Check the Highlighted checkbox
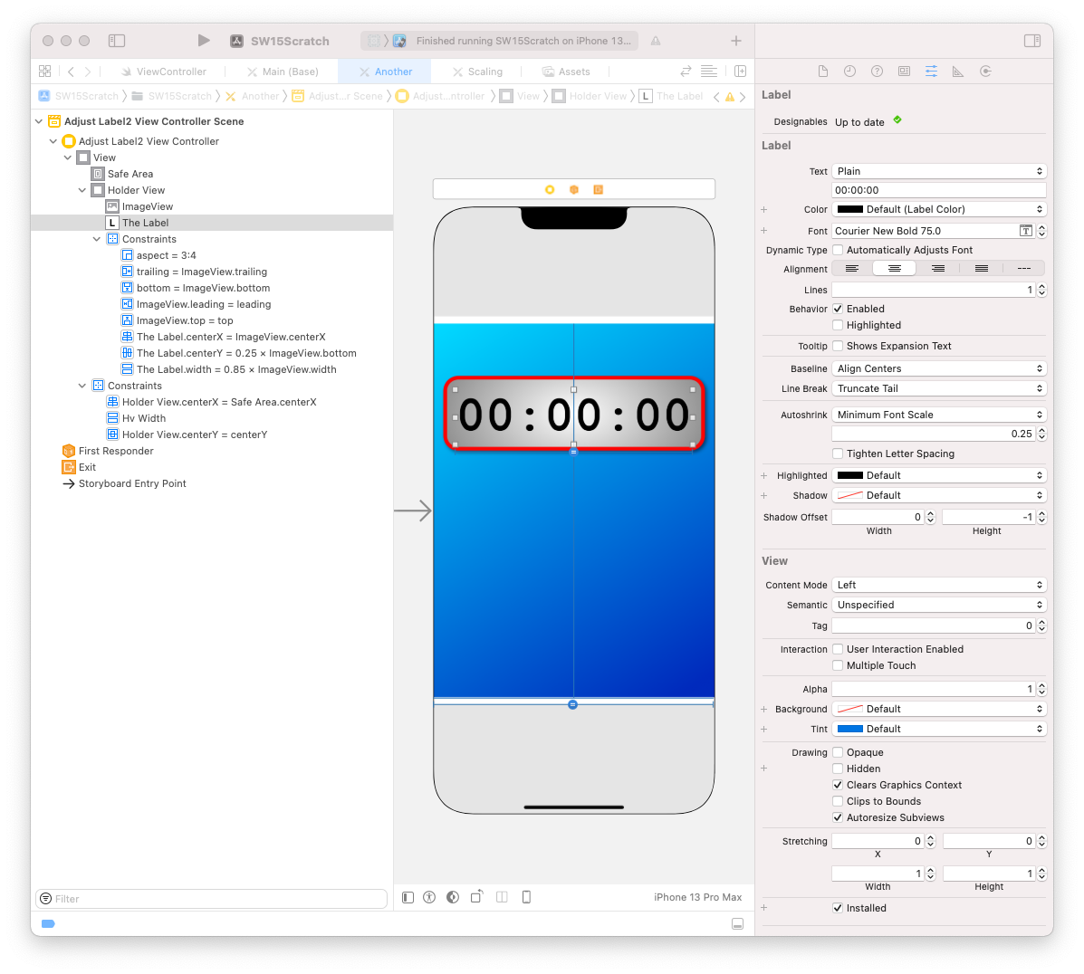 point(838,325)
